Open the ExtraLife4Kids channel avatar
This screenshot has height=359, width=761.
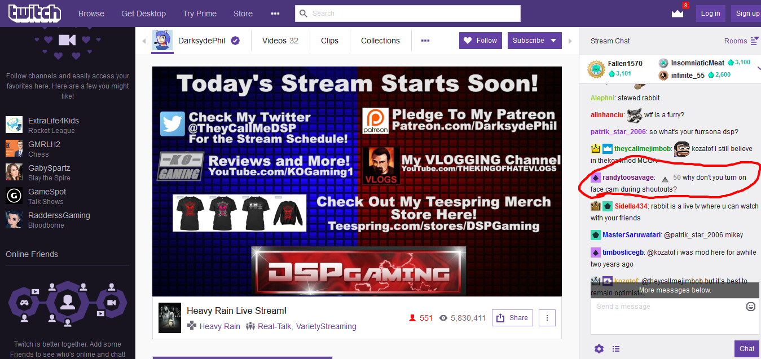14,125
